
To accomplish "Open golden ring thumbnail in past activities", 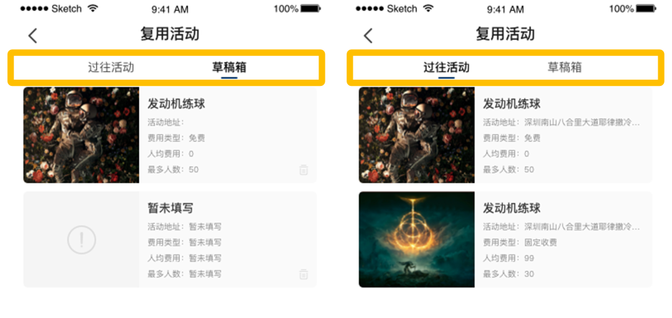I will click(x=416, y=240).
